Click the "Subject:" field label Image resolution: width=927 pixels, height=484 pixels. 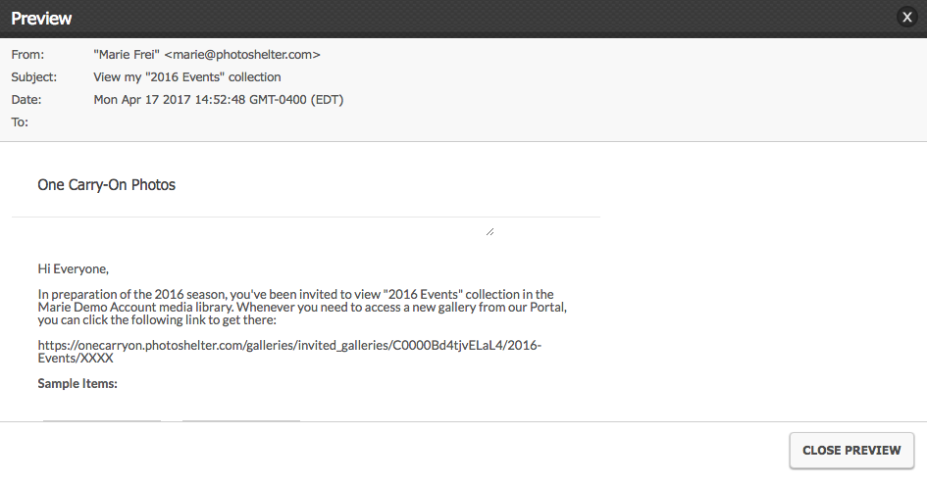point(33,77)
